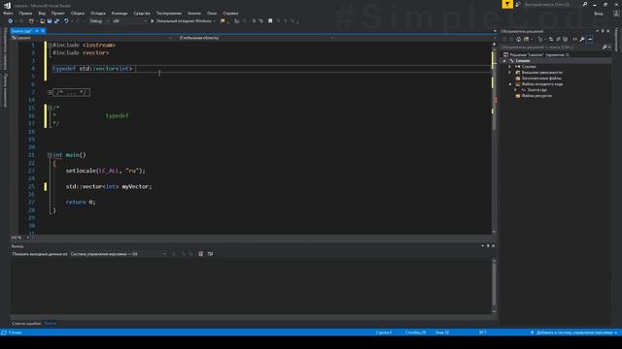The height and width of the screenshot is (349, 622).
Task: Open the Отладка menu
Action: [97, 13]
